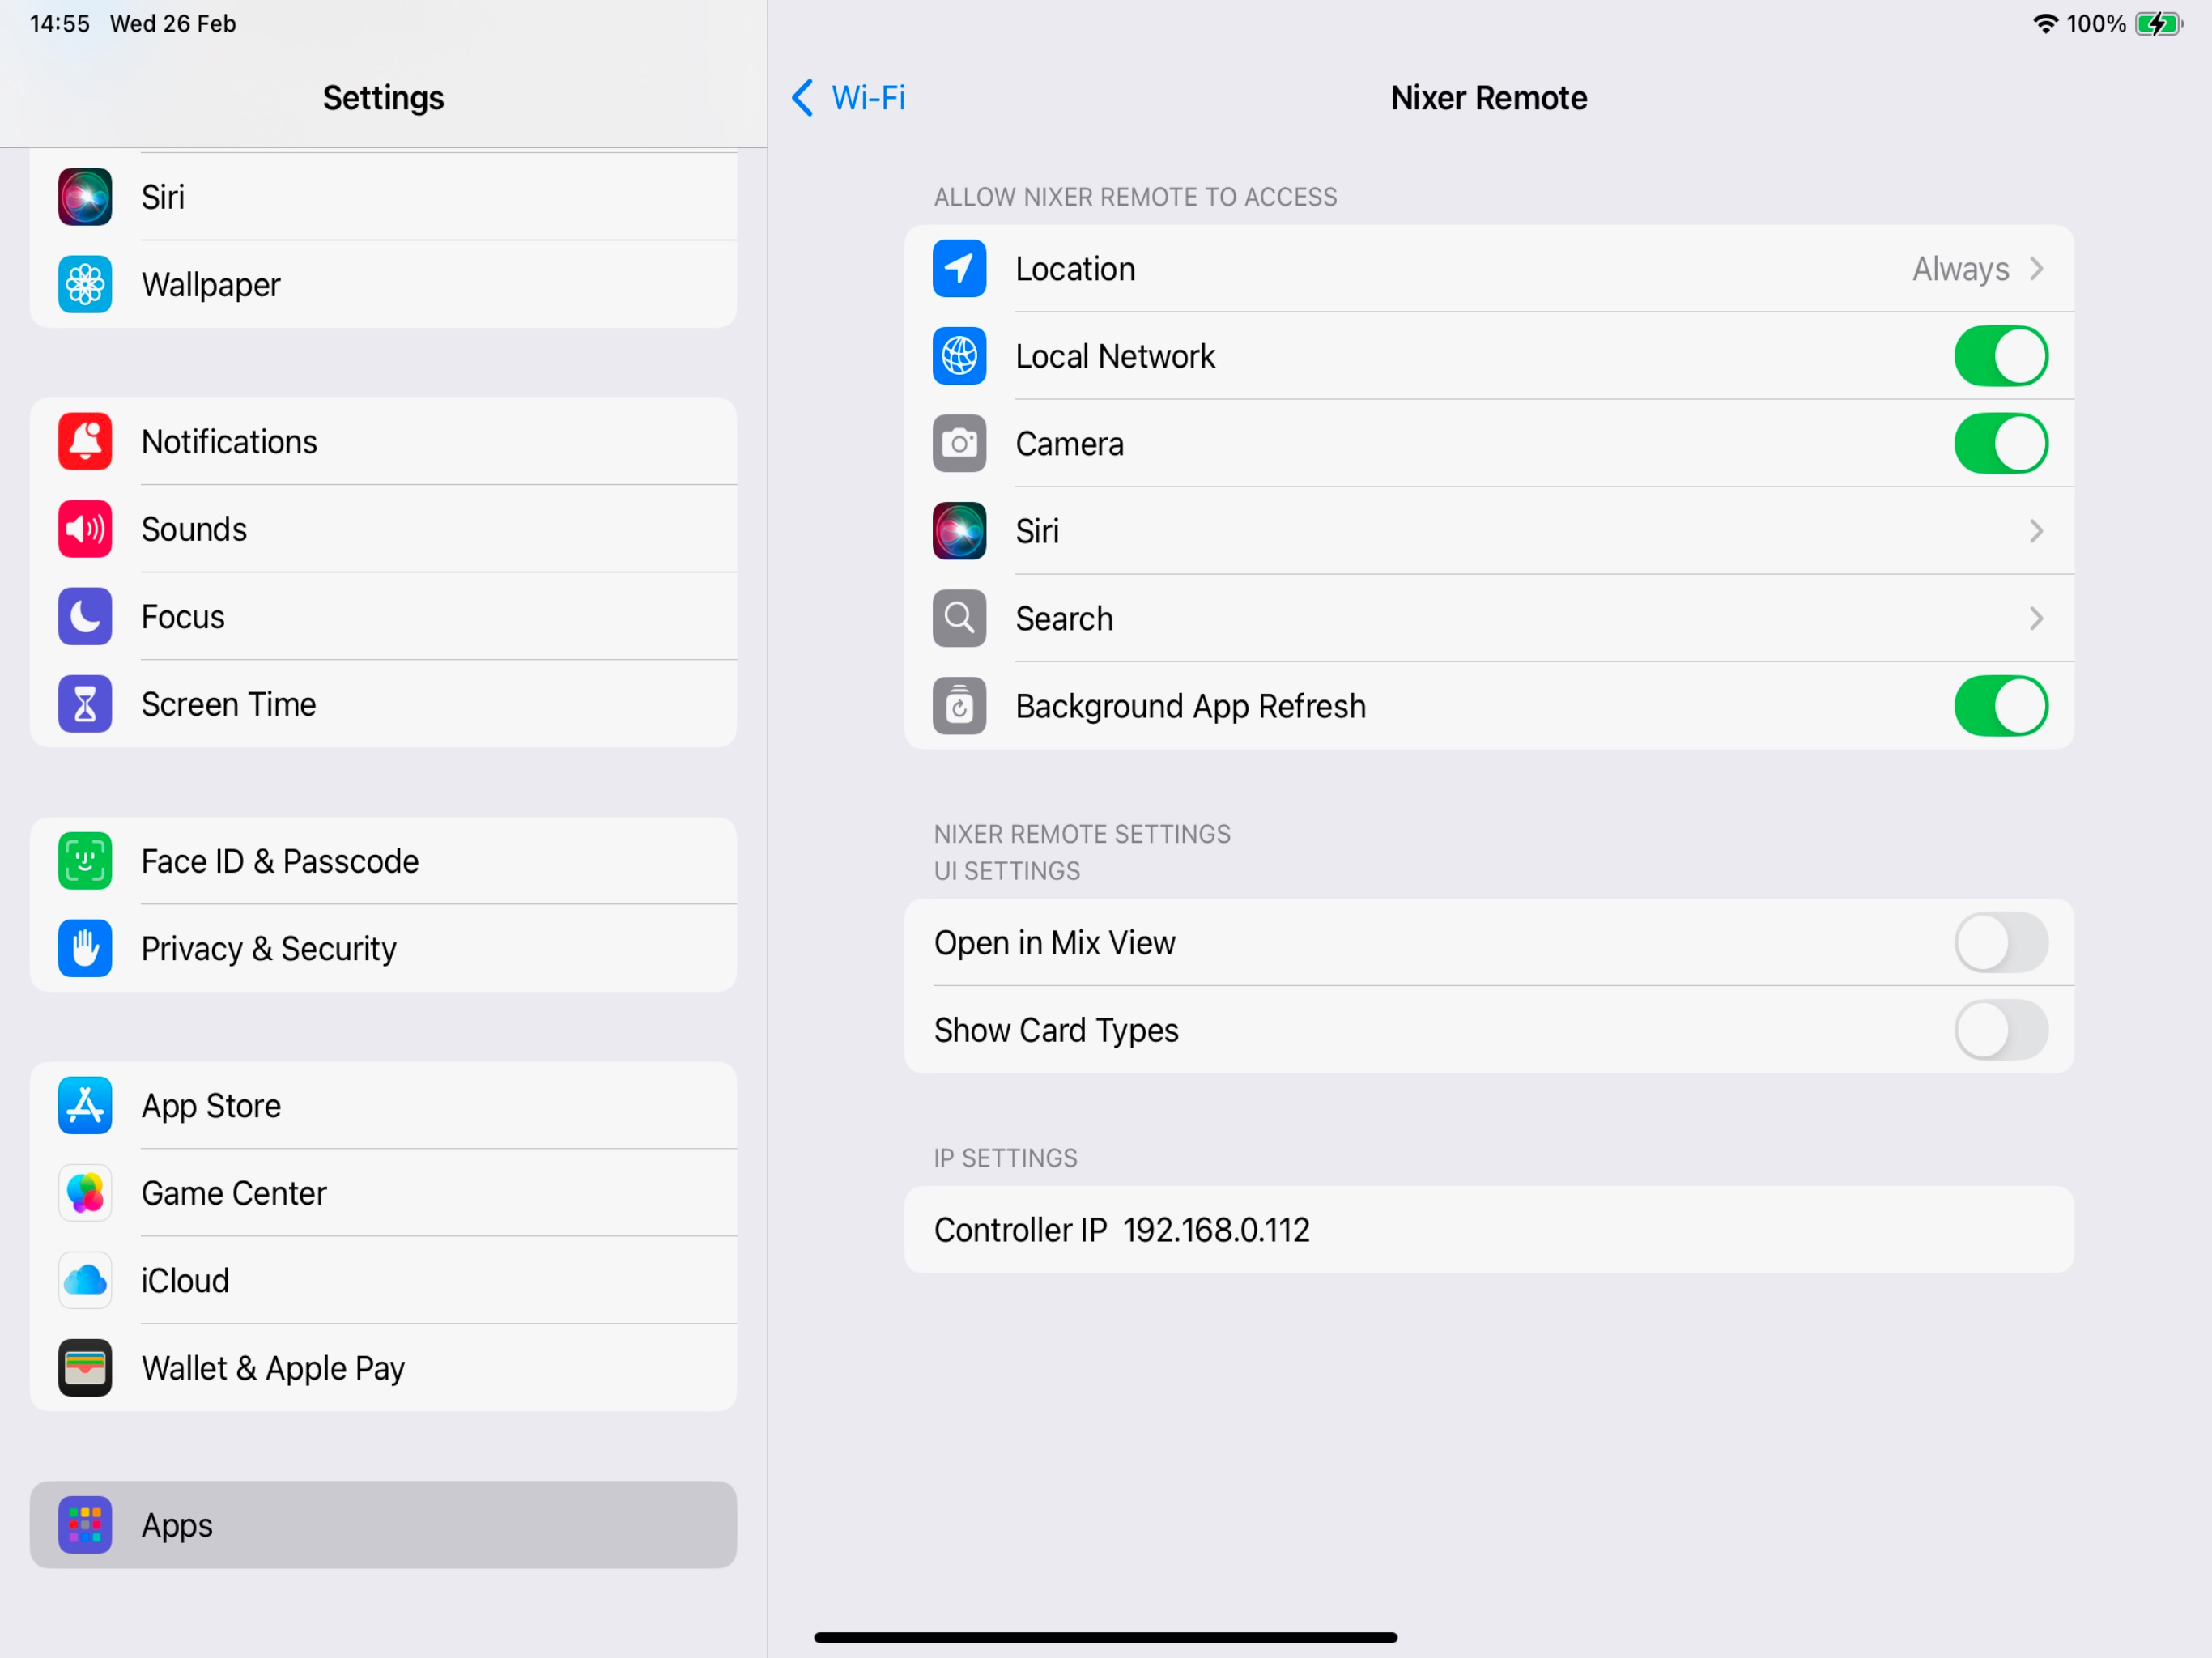Open Focus settings
Image resolution: width=2212 pixels, height=1658 pixels.
(x=383, y=617)
